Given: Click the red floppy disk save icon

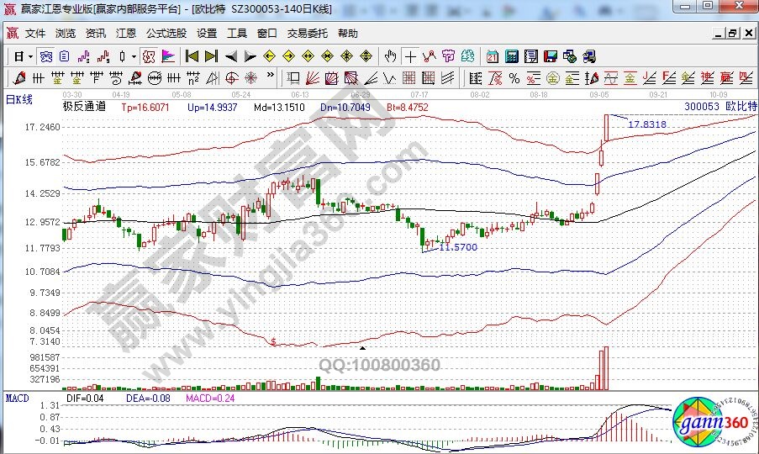Looking at the screenshot, I should 551,56.
